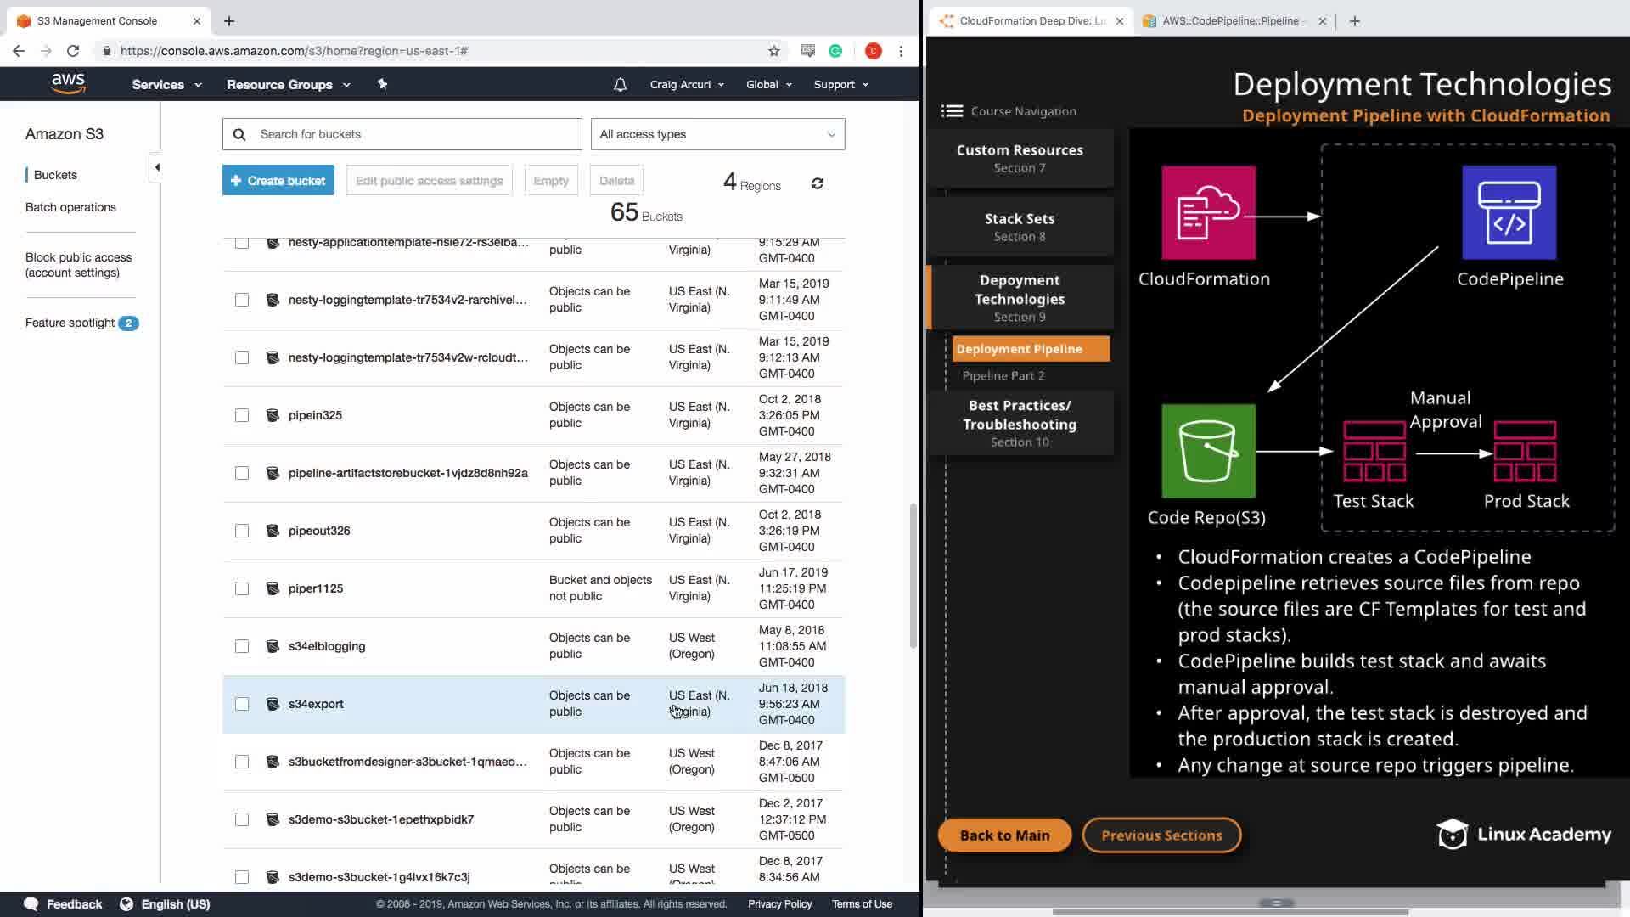
Task: Open Course Navigation hamburger icon
Action: click(x=952, y=111)
